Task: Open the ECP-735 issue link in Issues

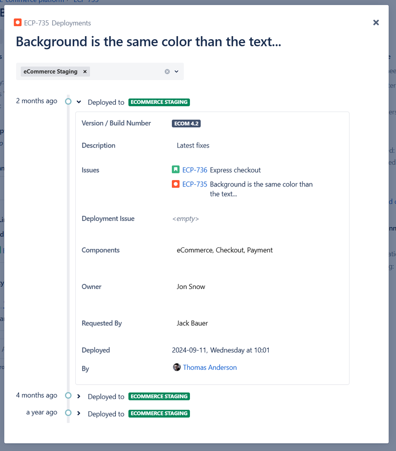Action: pyautogui.click(x=194, y=184)
